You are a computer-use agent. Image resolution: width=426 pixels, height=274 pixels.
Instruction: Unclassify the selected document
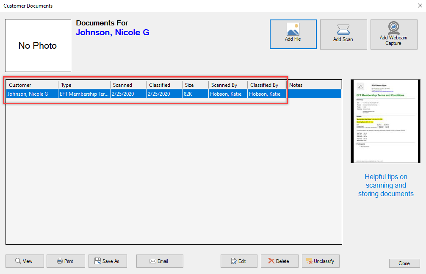click(321, 261)
